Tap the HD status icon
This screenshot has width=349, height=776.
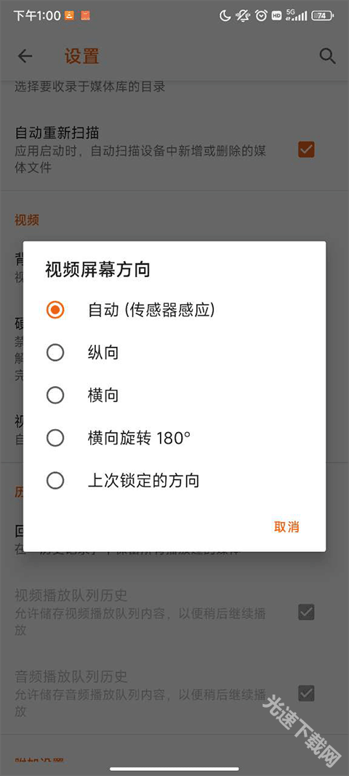tap(277, 16)
